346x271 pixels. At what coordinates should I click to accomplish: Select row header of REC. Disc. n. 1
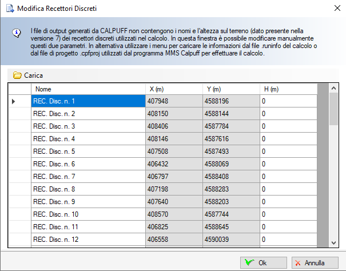point(19,101)
